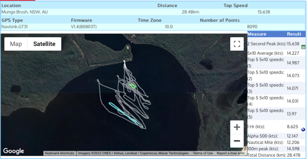
Task: Open calendar icon beside 2 Second Peak
Action: click(x=303, y=47)
